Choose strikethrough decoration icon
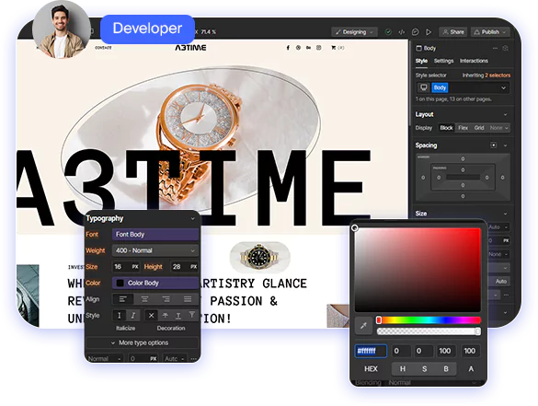 tap(165, 316)
